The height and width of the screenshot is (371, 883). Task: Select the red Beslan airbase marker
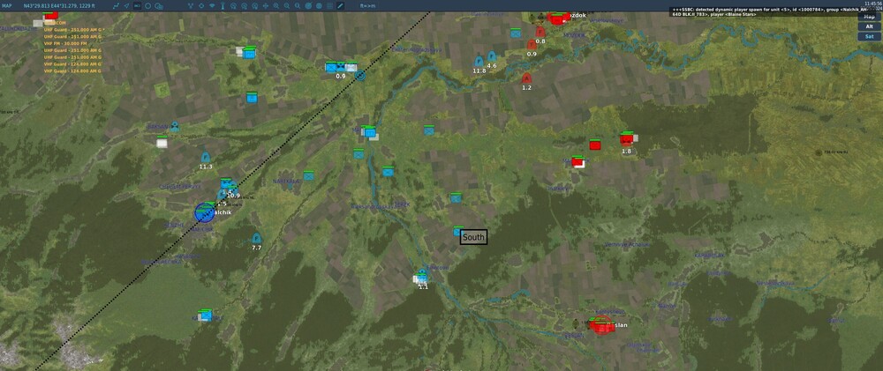[x=601, y=325]
